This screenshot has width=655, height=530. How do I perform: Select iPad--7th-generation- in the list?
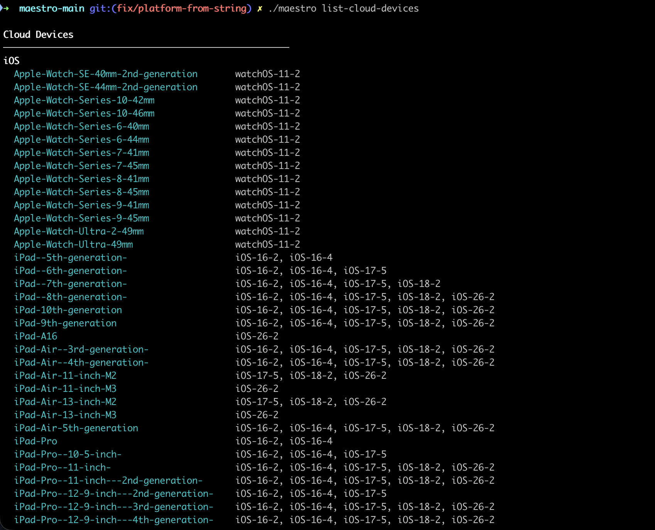coord(71,284)
